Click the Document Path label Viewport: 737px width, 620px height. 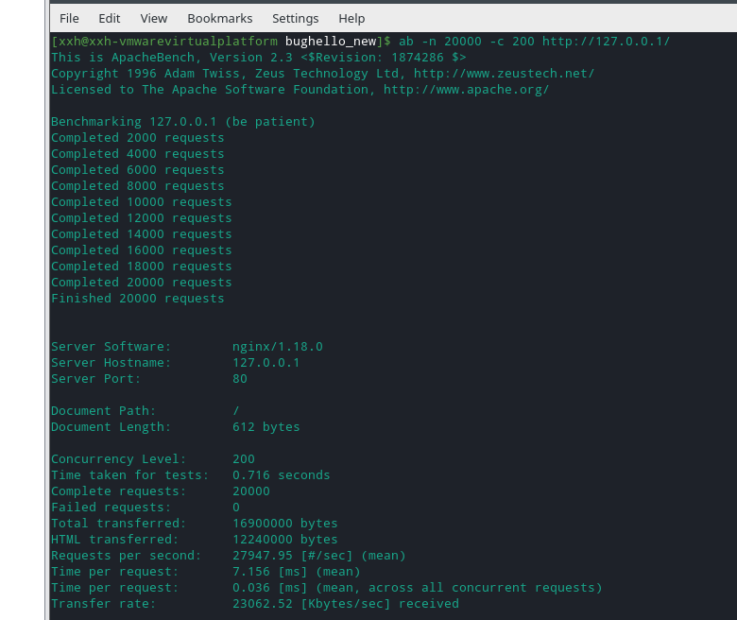(103, 411)
